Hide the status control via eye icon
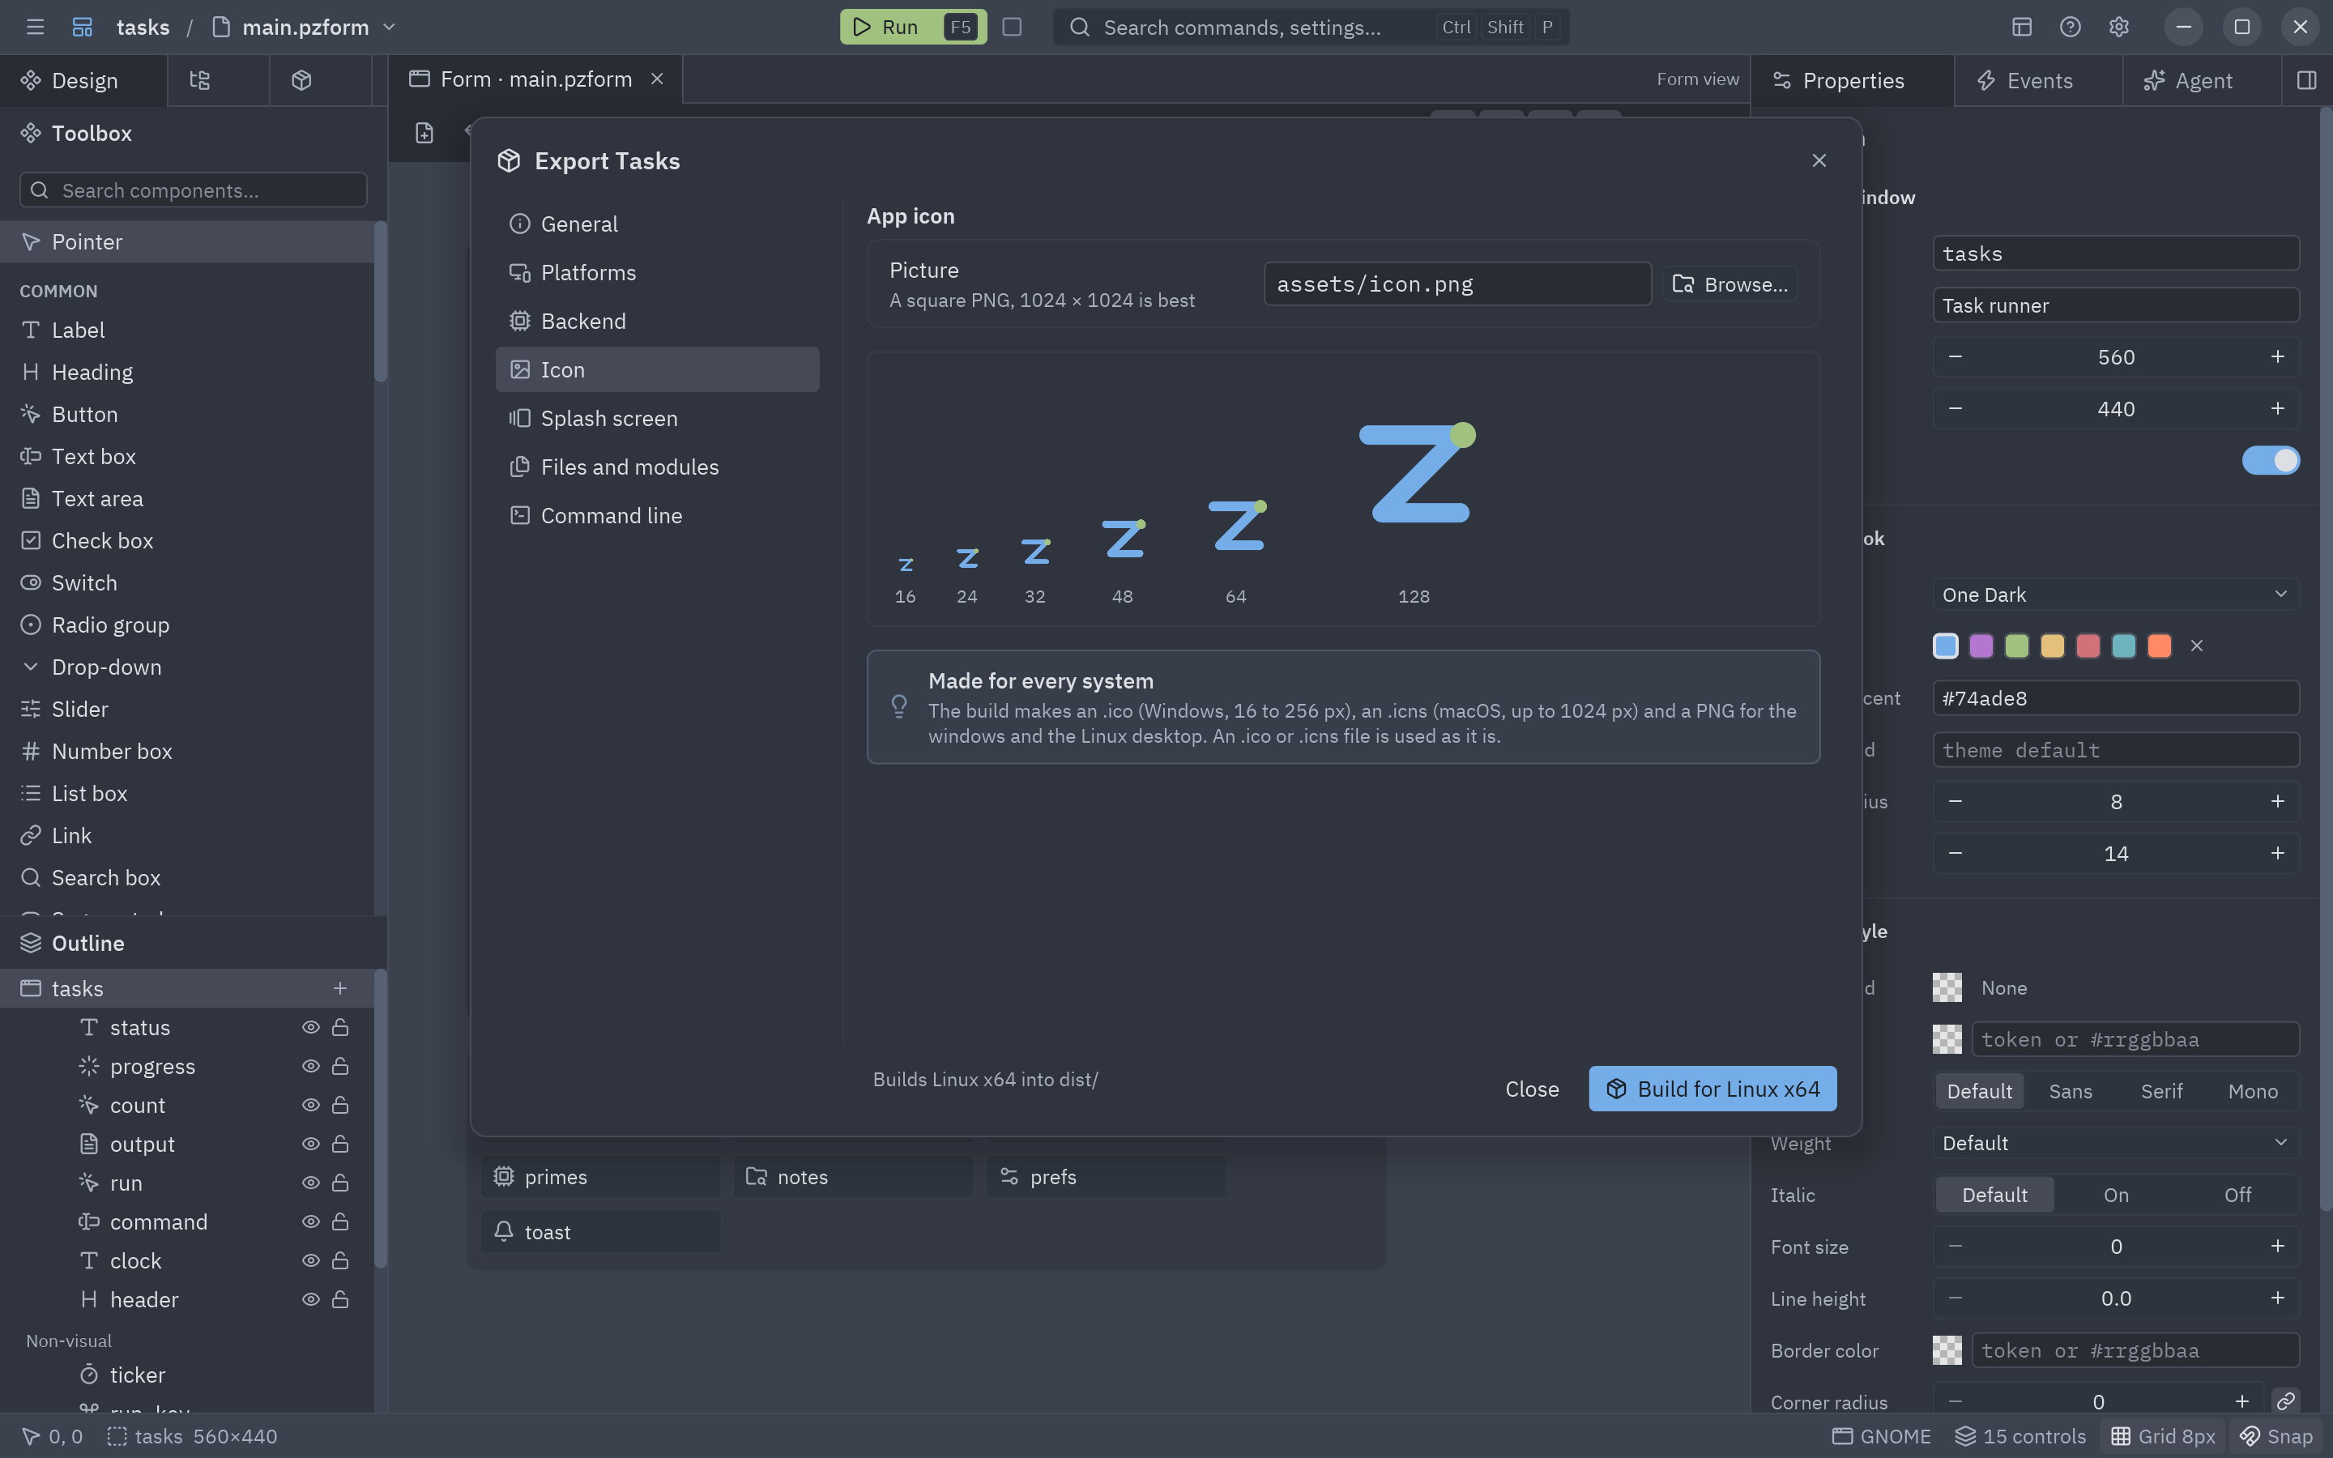The width and height of the screenshot is (2333, 1458). (x=310, y=1027)
